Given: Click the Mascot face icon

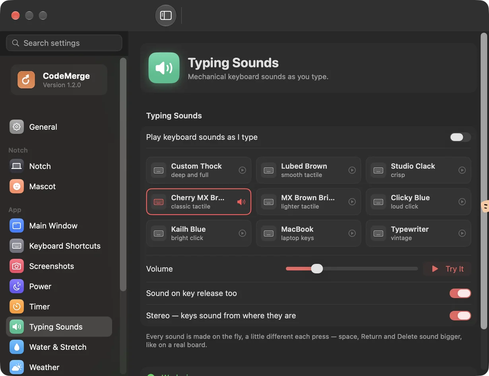Looking at the screenshot, I should pos(17,186).
